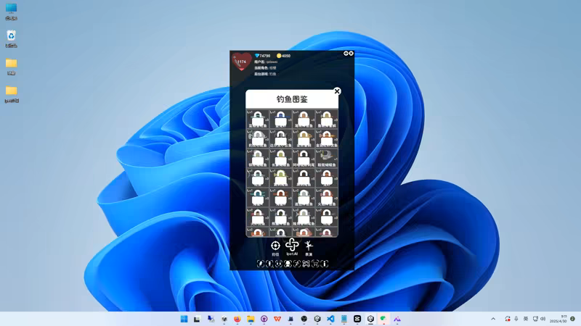Select the unlocked fish card in third row
This screenshot has height=326, width=581.
pyautogui.click(x=327, y=155)
